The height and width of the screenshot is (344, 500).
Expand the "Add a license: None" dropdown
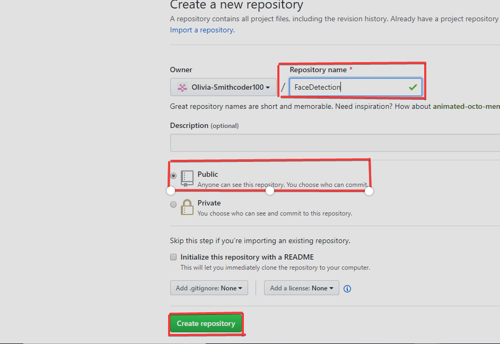pyautogui.click(x=301, y=287)
